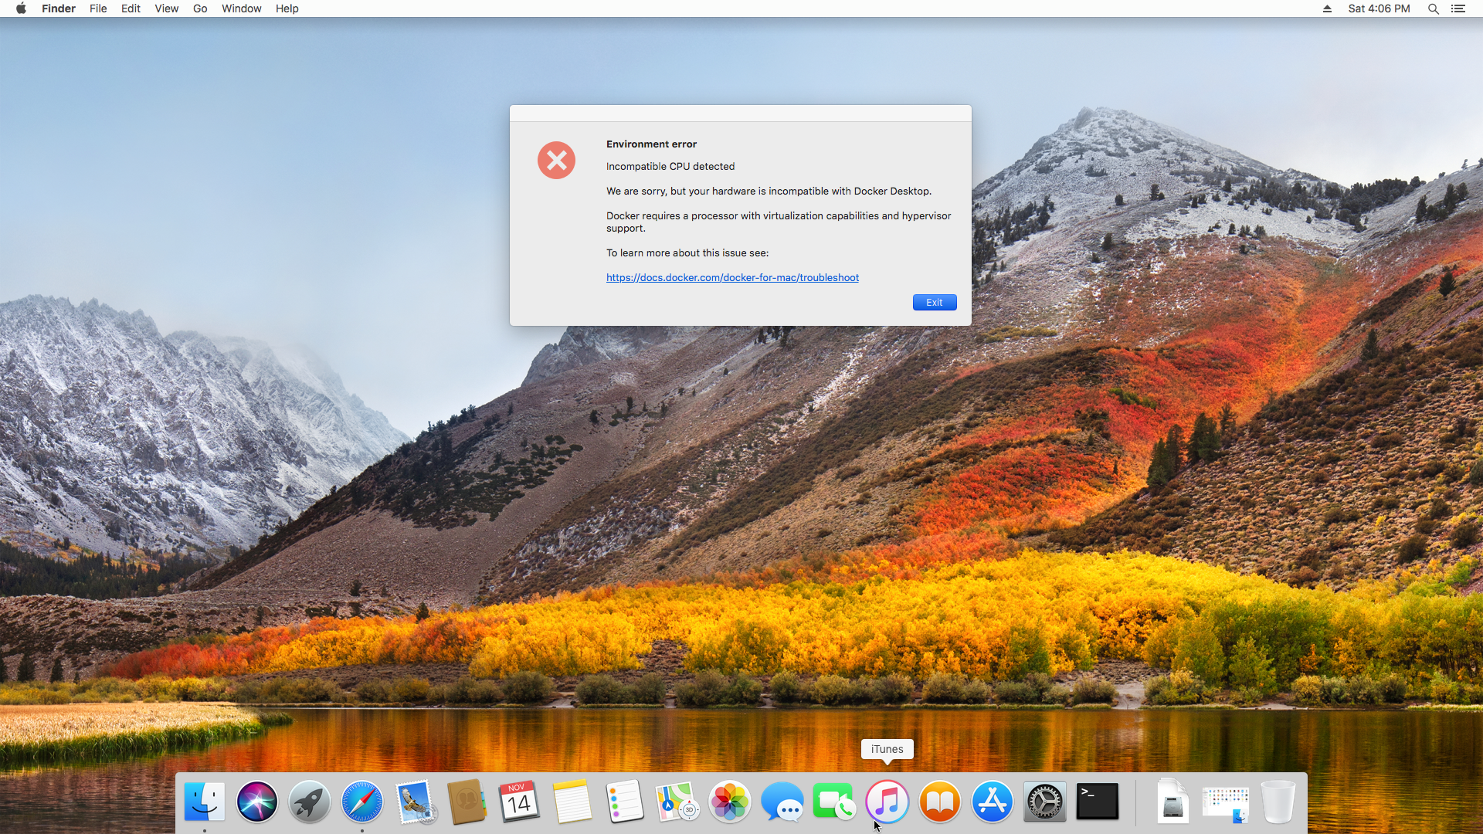Viewport: 1483px width, 834px height.
Task: Open System Preferences gear icon
Action: [1044, 802]
